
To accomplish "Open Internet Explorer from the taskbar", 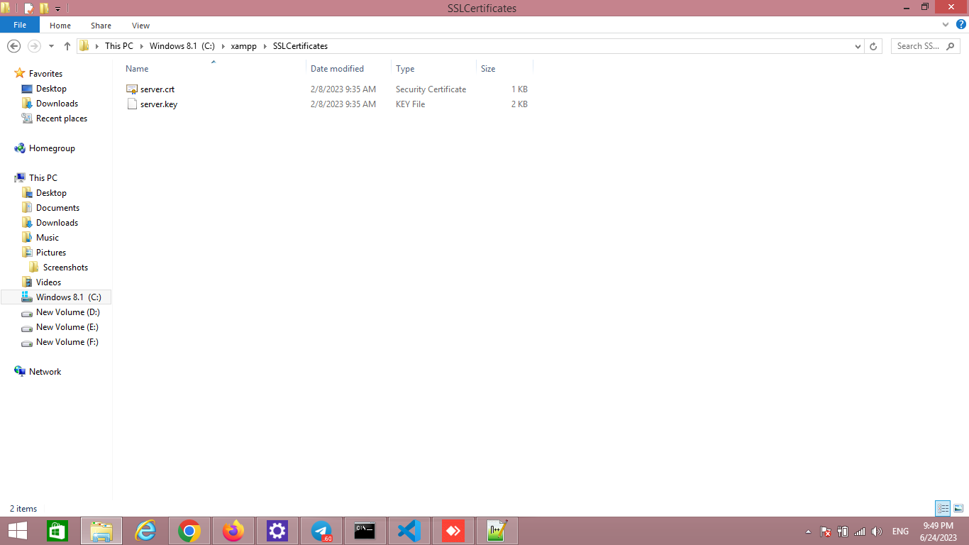I will click(x=145, y=531).
